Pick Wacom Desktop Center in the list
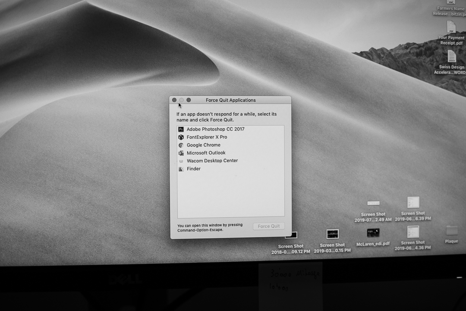The height and width of the screenshot is (311, 466). point(230,161)
